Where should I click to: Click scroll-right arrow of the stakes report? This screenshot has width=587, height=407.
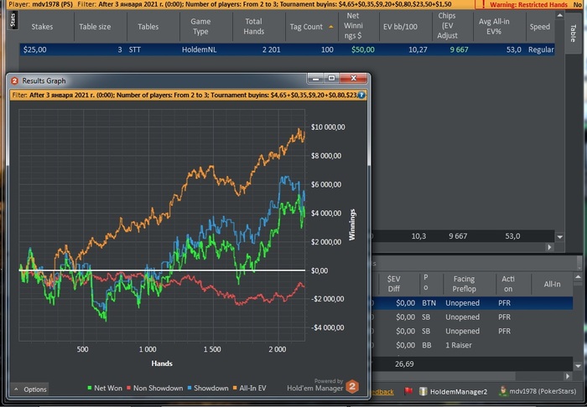coord(550,247)
